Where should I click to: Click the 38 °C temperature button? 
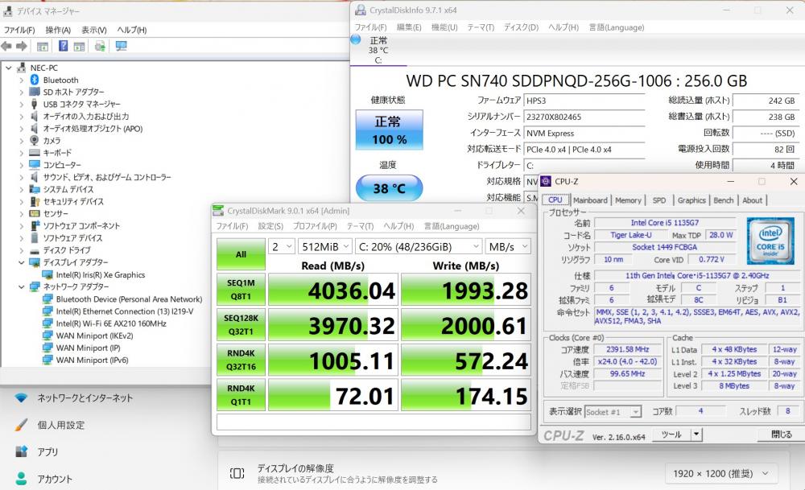click(389, 188)
